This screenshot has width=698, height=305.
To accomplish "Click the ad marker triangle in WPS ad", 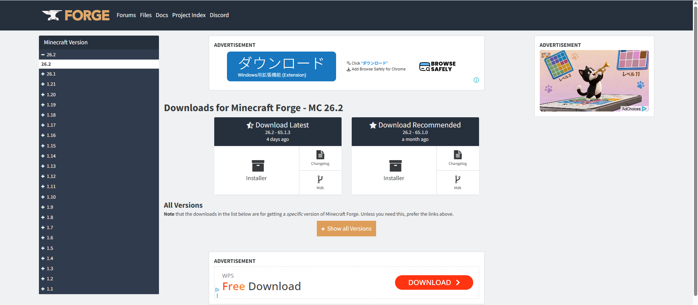I will (x=217, y=290).
